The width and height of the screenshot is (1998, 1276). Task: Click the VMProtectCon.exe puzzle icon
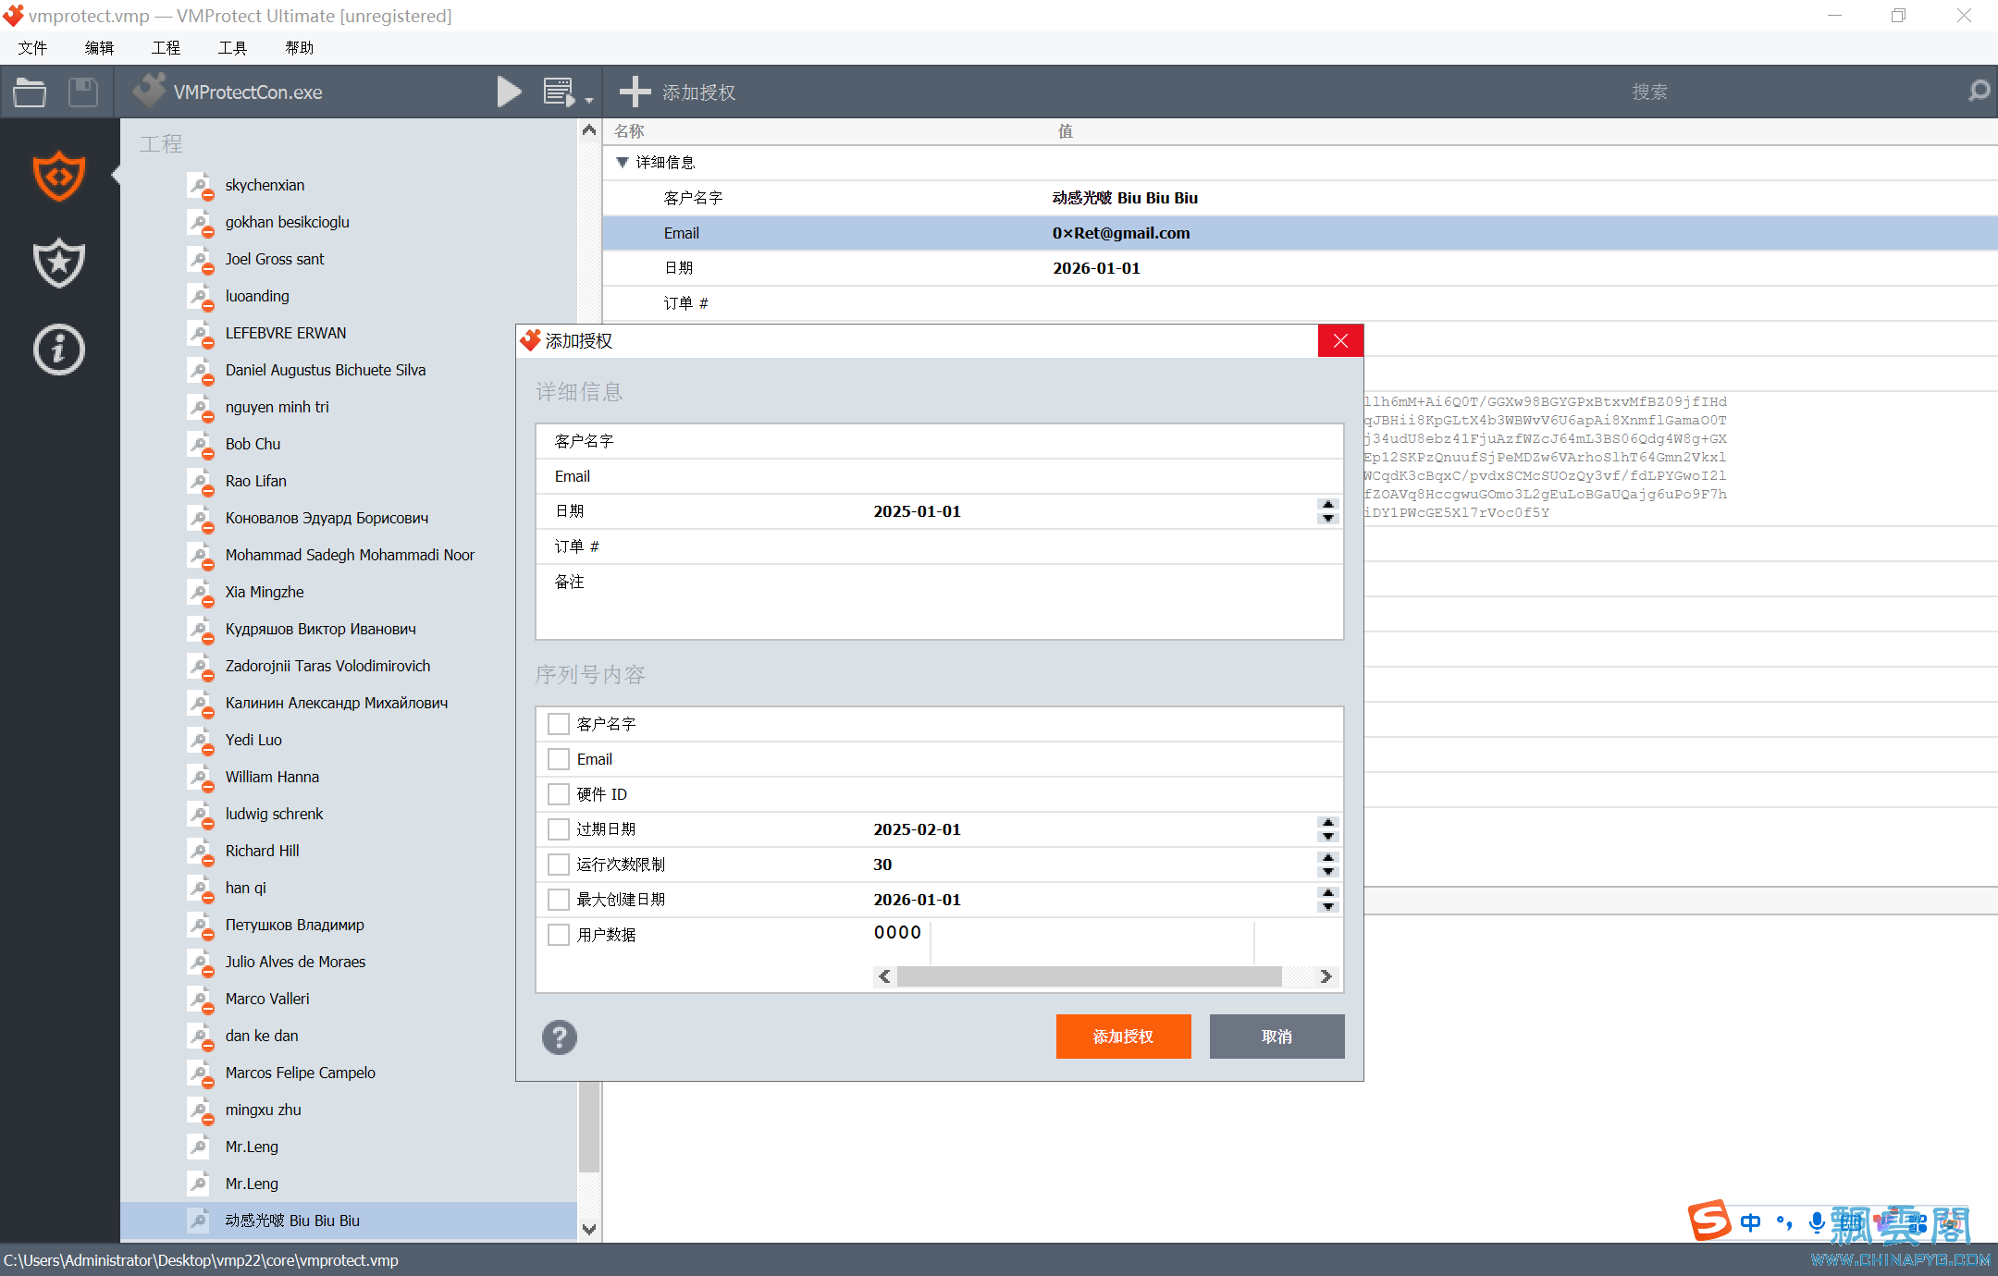(x=149, y=91)
